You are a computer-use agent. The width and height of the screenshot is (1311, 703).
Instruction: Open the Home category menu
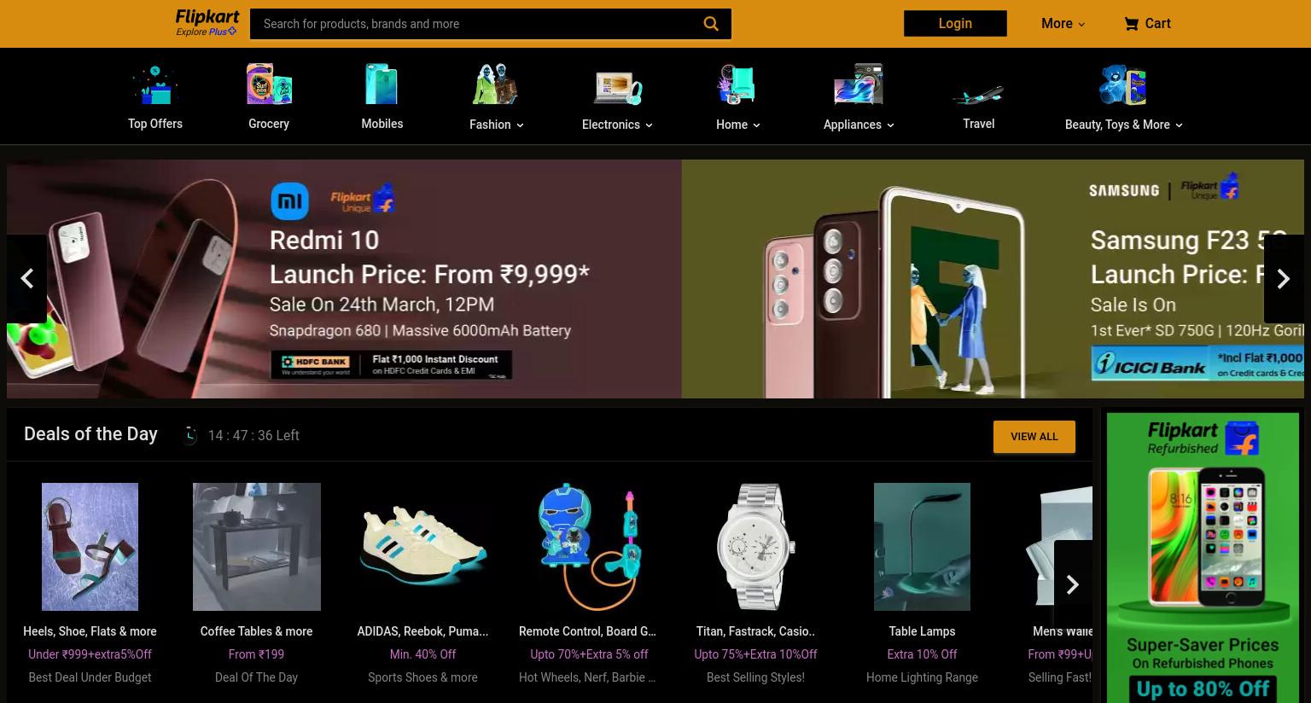[738, 125]
